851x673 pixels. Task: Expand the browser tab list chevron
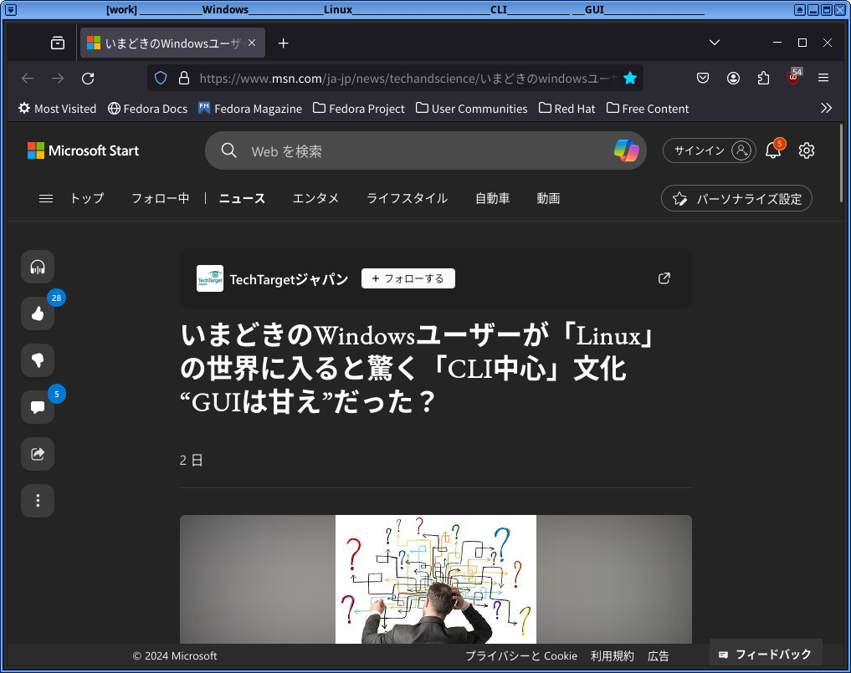click(714, 42)
